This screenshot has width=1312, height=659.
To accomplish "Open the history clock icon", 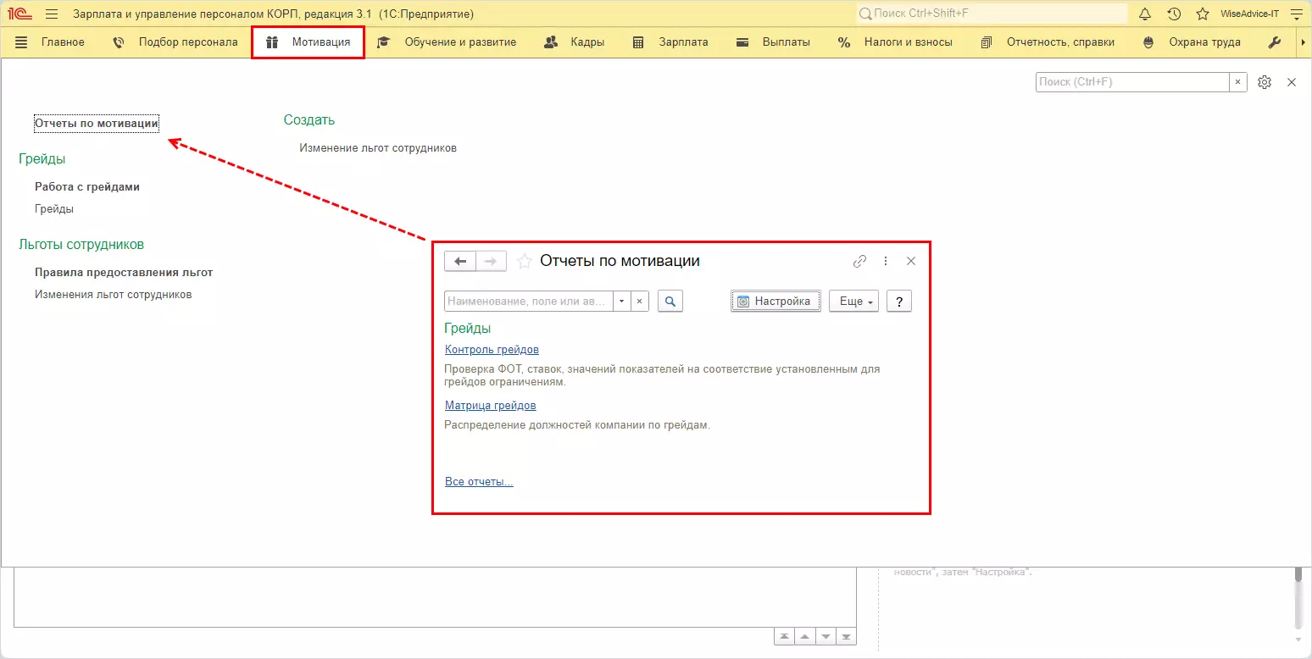I will 1174,14.
